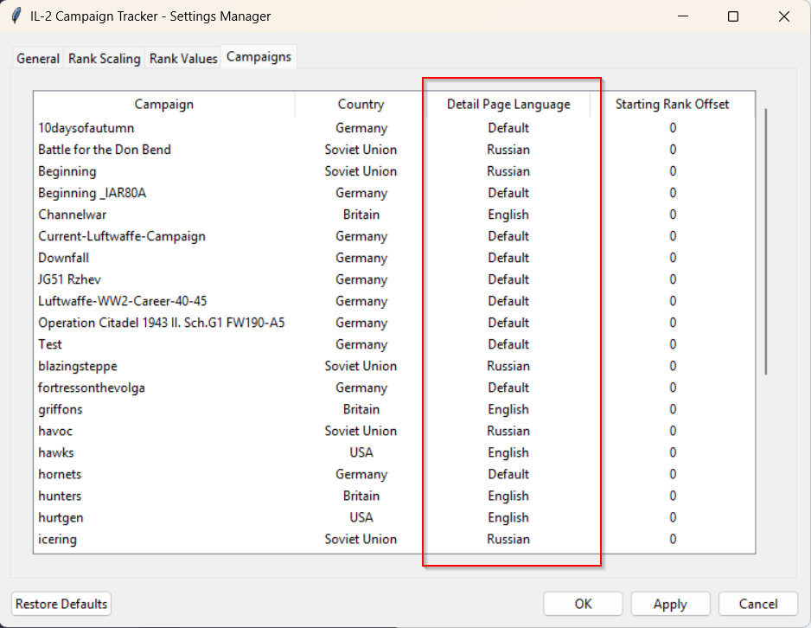The width and height of the screenshot is (811, 628).
Task: Confirm settings with the OK button
Action: tap(583, 604)
